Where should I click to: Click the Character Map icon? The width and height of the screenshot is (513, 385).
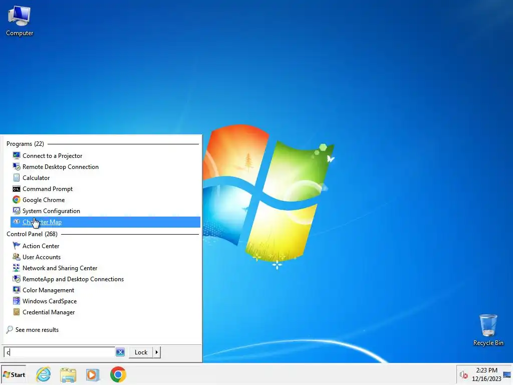pos(17,222)
